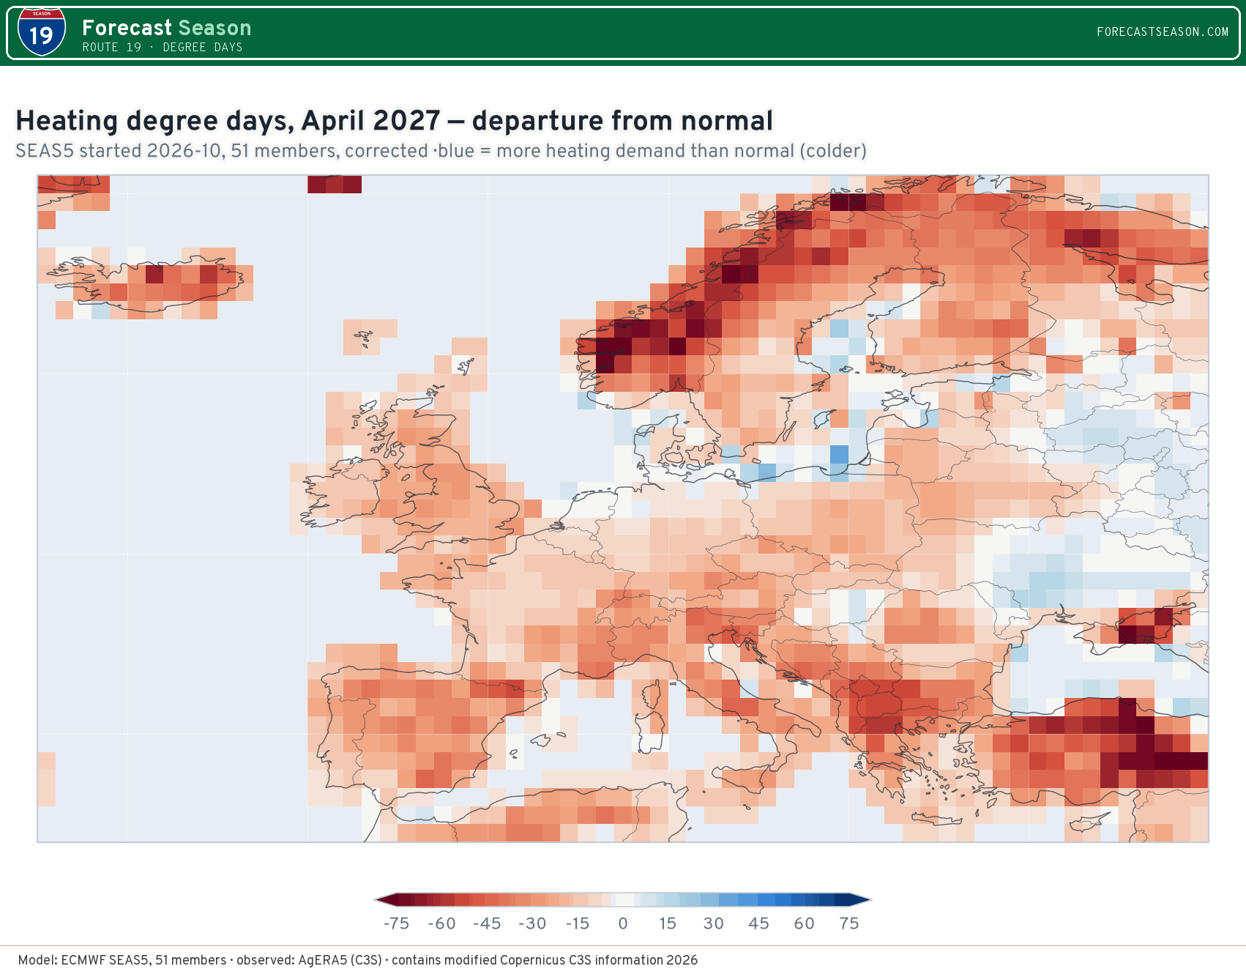Click the 0 tick label on the color bar
Screen dimensions: 1246x977
[x=623, y=924]
